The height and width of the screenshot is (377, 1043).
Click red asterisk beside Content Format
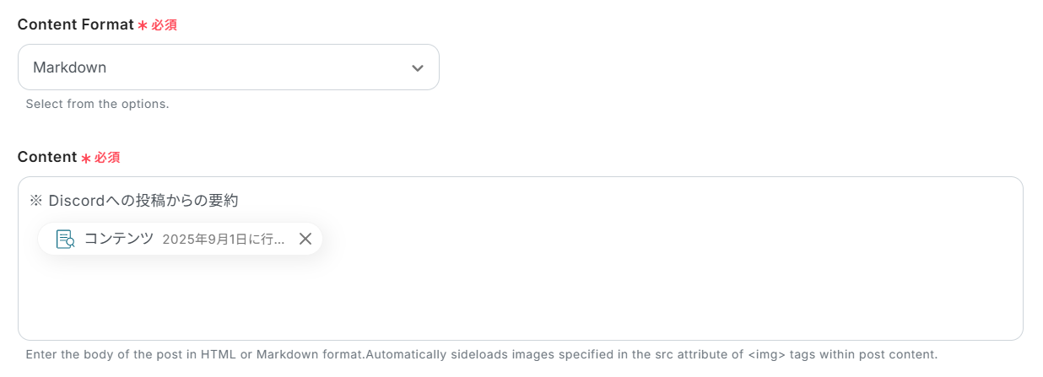pyautogui.click(x=143, y=26)
